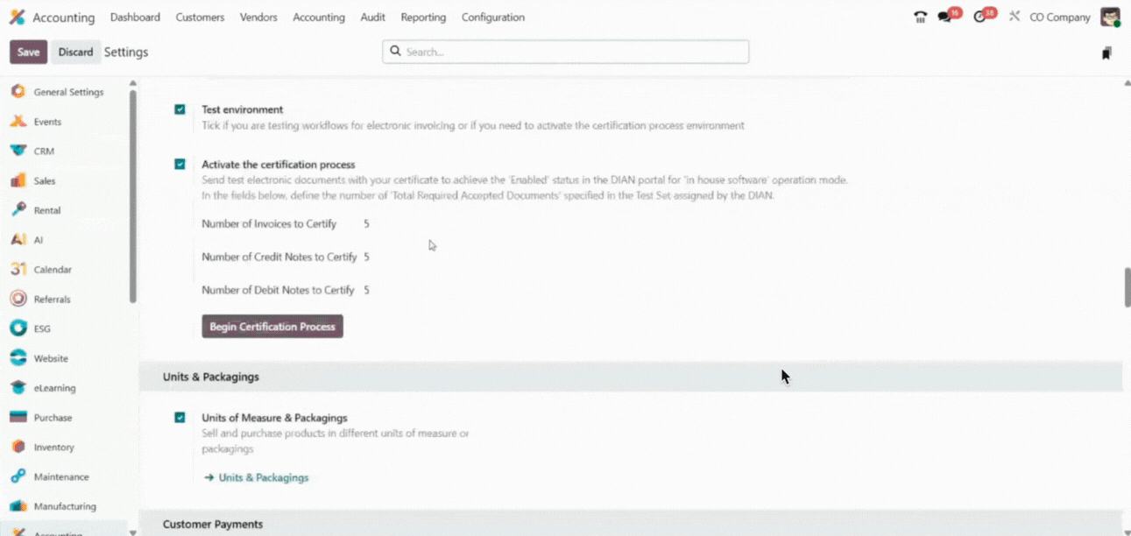Uncheck the Test environment checkbox

[x=180, y=109]
